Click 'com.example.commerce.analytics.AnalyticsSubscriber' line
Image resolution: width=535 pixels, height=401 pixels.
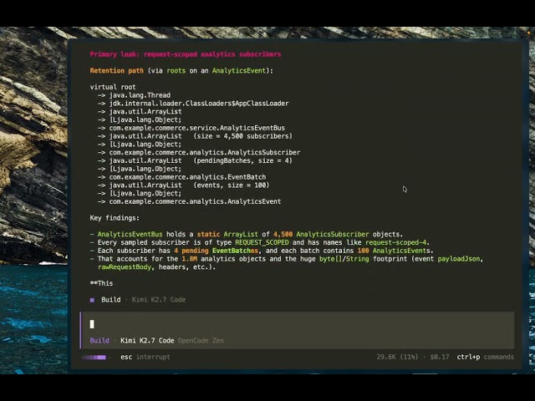pos(205,152)
